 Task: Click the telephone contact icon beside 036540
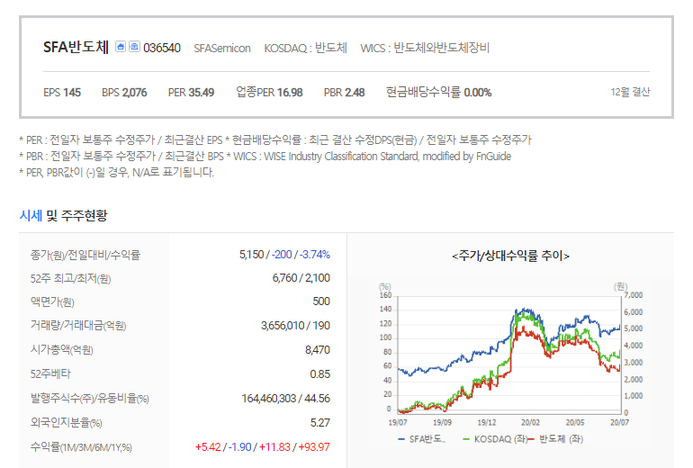tap(134, 47)
